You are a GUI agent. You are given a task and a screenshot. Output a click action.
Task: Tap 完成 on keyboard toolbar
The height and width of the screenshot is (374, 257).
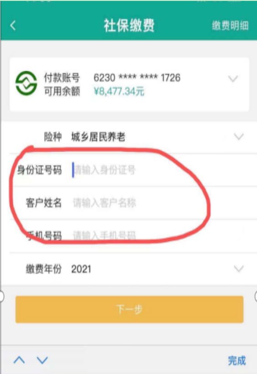237,360
